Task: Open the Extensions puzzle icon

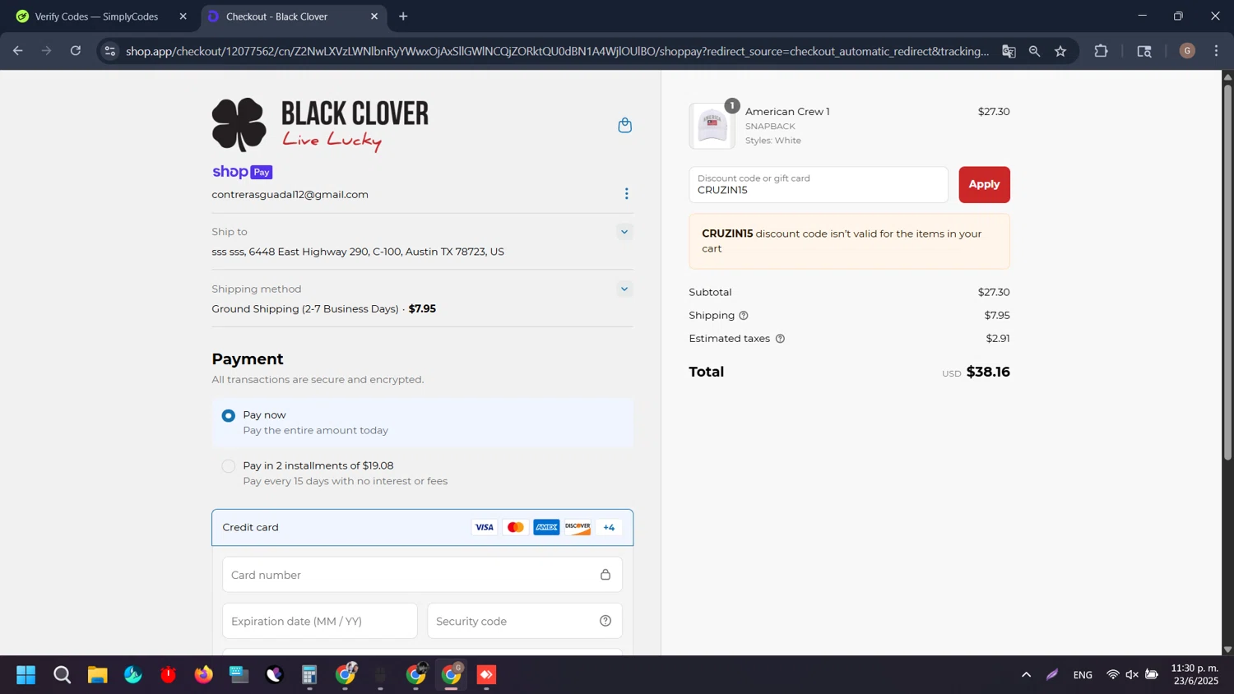Action: coord(1101,51)
